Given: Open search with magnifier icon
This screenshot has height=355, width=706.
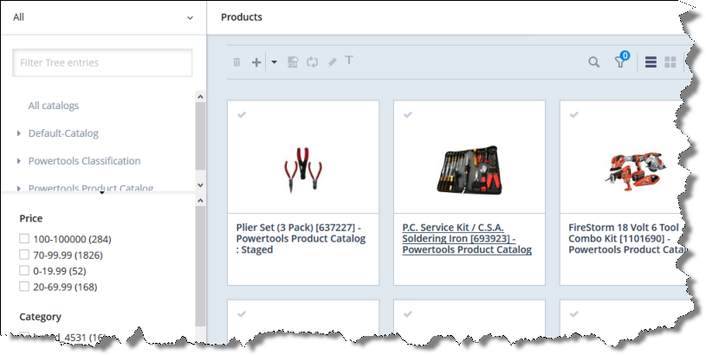Looking at the screenshot, I should click(x=594, y=62).
